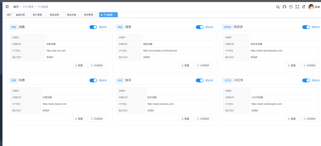Open 配置 for the 小红书 card
The height and width of the screenshot is (146, 321).
(292, 119)
